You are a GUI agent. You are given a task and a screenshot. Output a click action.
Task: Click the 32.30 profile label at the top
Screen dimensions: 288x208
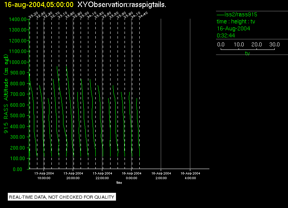48,15
